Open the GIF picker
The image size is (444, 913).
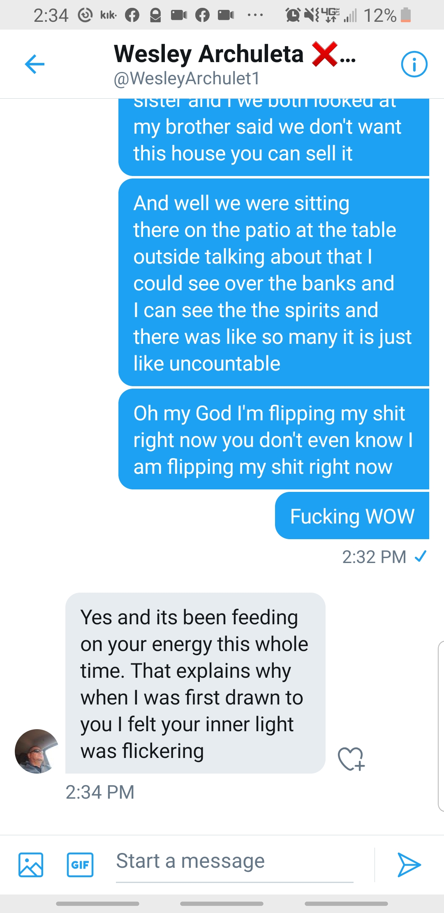click(x=80, y=864)
